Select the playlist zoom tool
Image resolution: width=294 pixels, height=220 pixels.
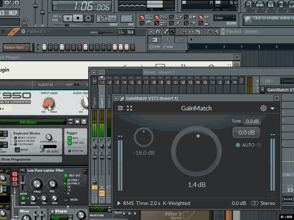pos(209,32)
